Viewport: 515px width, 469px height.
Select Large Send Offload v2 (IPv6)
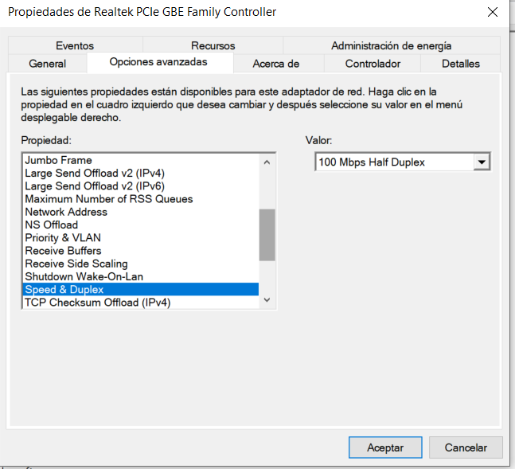click(x=141, y=186)
